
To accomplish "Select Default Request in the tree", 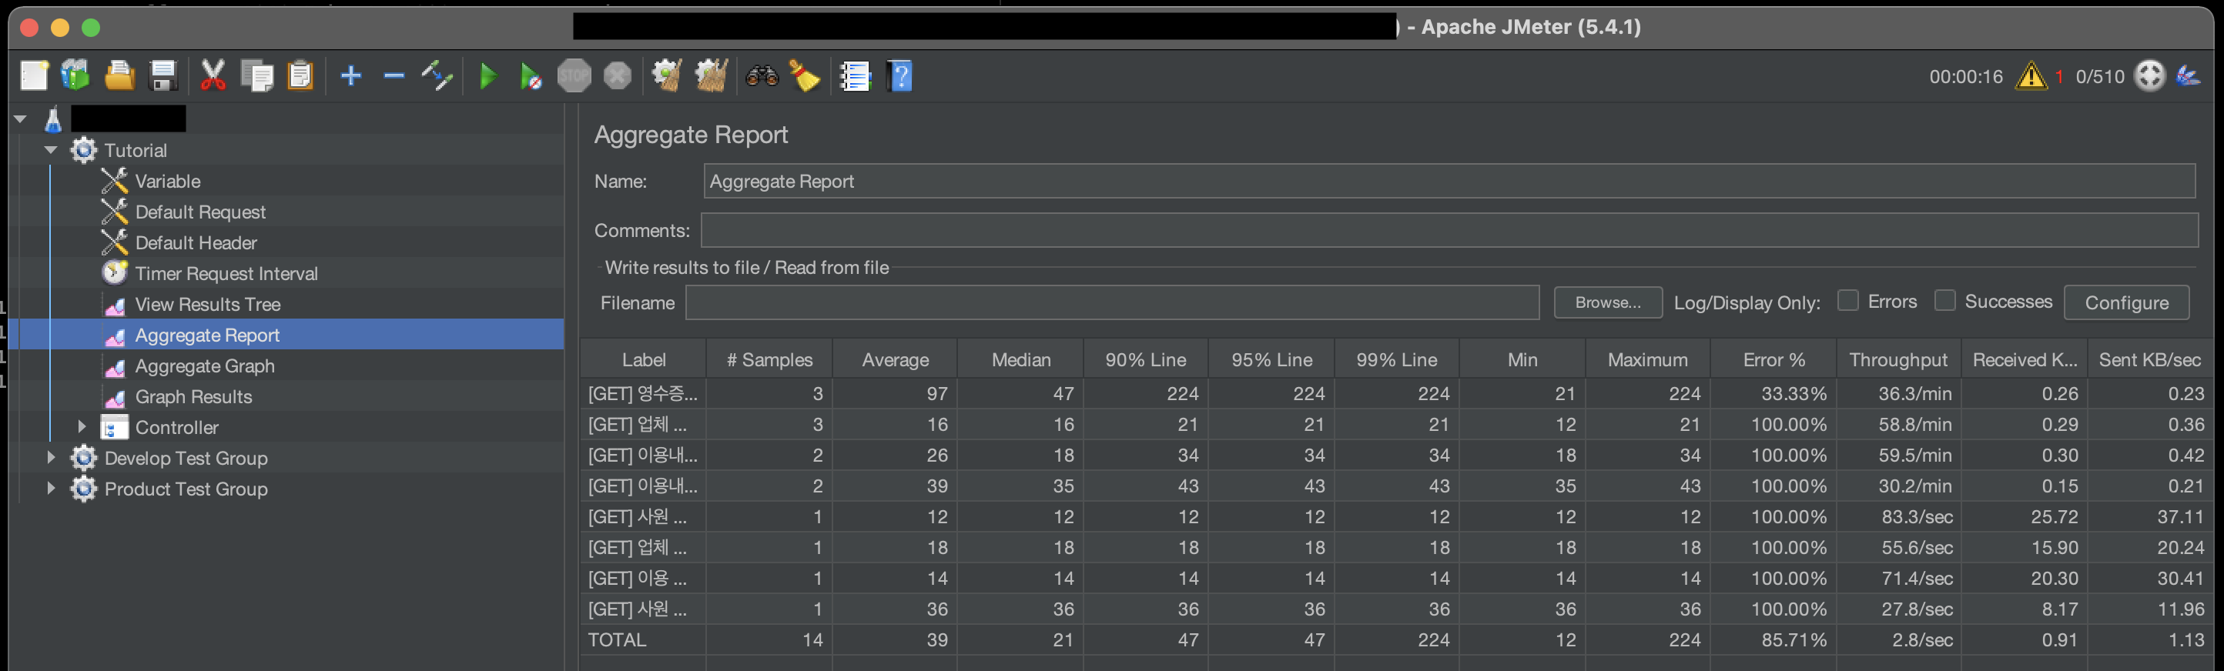I will pyautogui.click(x=200, y=212).
